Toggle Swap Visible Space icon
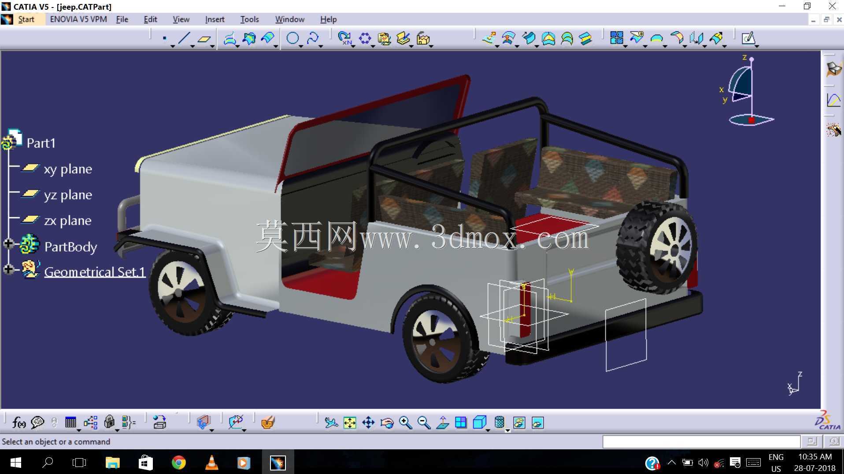This screenshot has height=474, width=844. (x=537, y=423)
